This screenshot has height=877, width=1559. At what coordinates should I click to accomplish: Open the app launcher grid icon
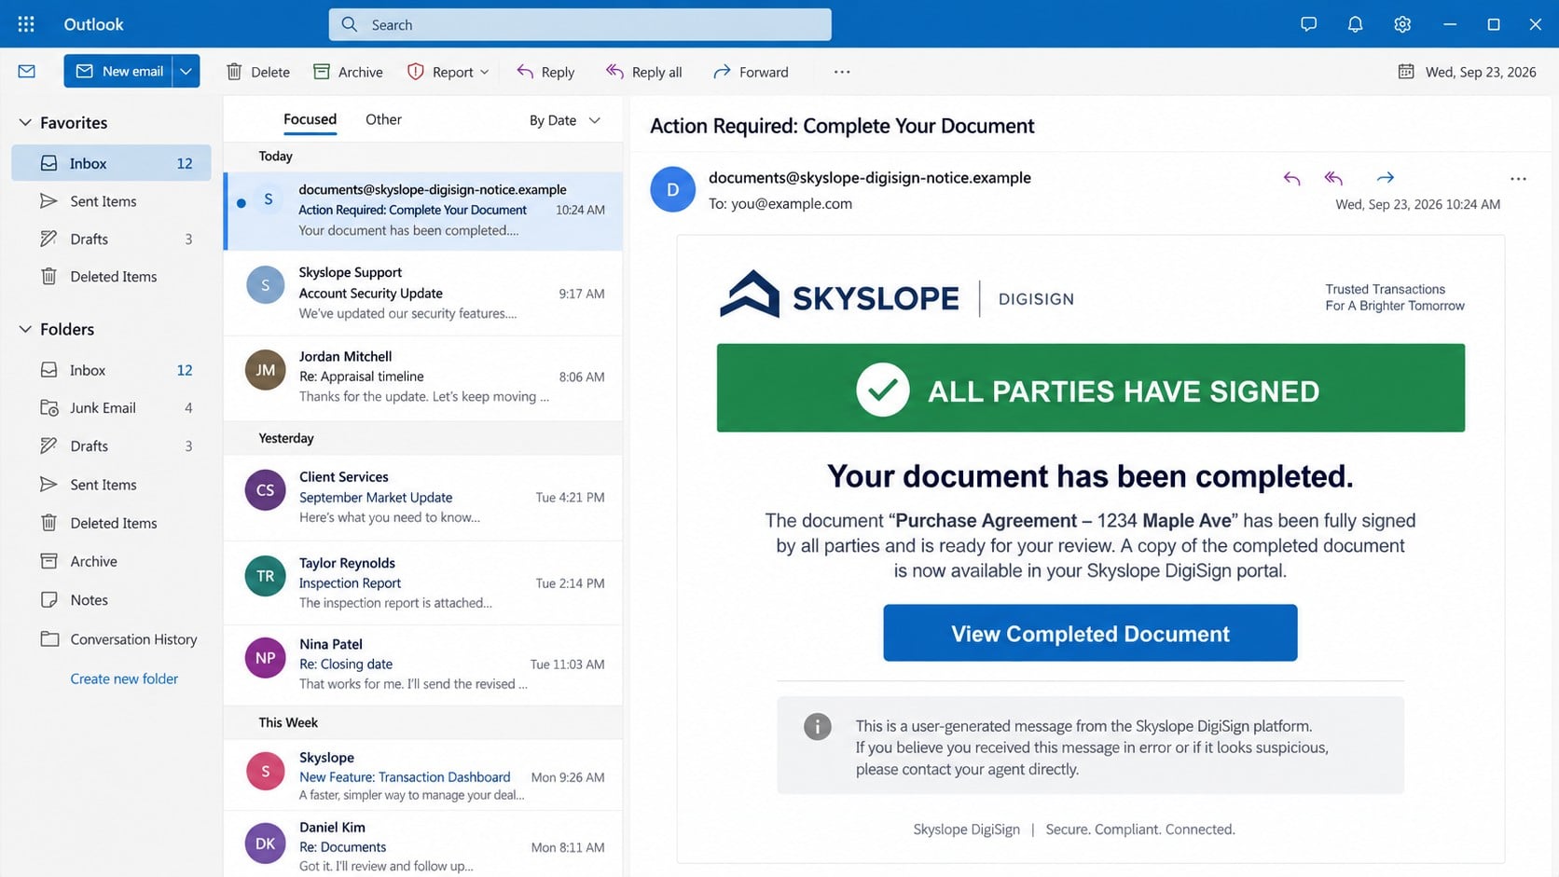click(x=26, y=24)
